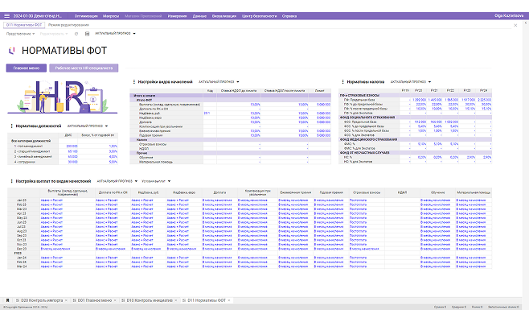Viewport: 529px width, 322px height.
Task: Click the refresh icon in toolbar
Action: pos(76,34)
